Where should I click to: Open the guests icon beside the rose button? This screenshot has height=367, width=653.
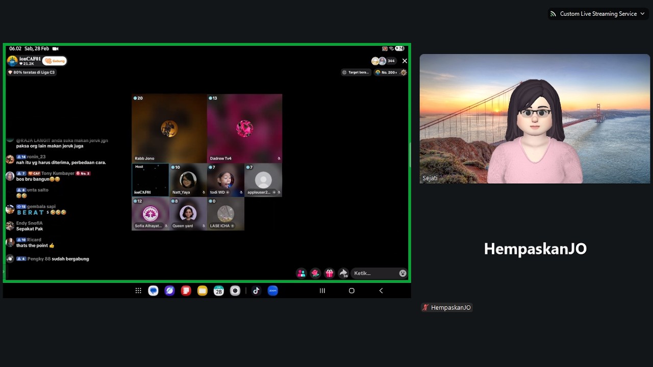(302, 273)
